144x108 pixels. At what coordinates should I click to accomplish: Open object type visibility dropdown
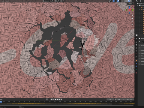(x=110, y=1)
